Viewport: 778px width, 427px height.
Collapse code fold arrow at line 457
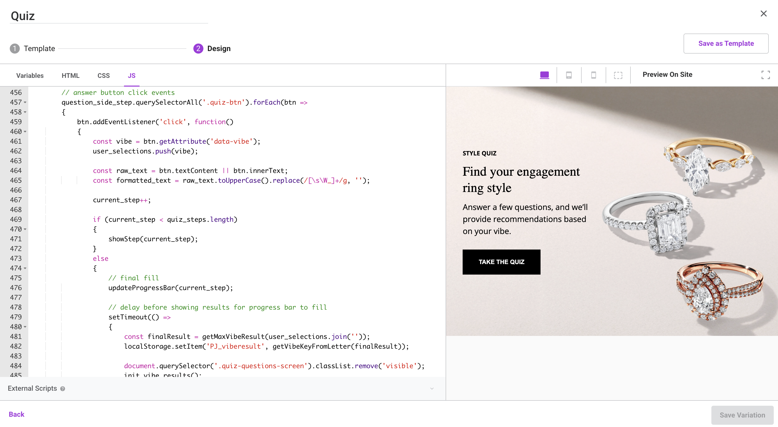(25, 102)
